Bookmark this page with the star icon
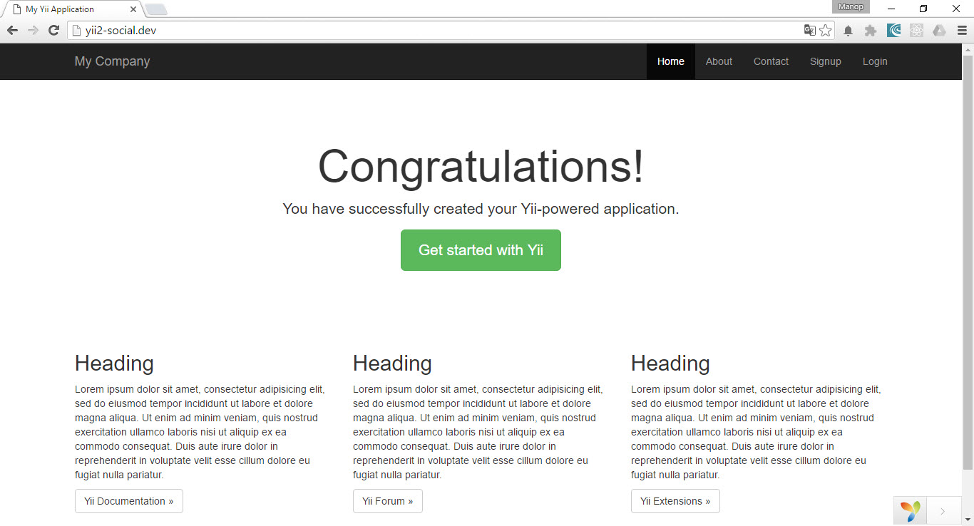The height and width of the screenshot is (526, 974). click(826, 30)
